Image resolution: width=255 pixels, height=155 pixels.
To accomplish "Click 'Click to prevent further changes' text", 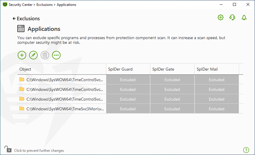I will click(x=39, y=151).
